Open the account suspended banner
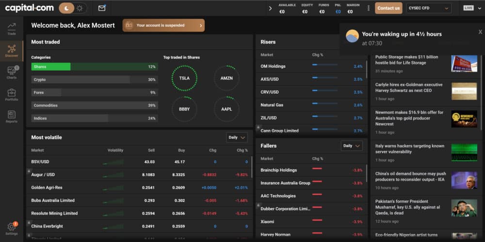 pos(163,25)
